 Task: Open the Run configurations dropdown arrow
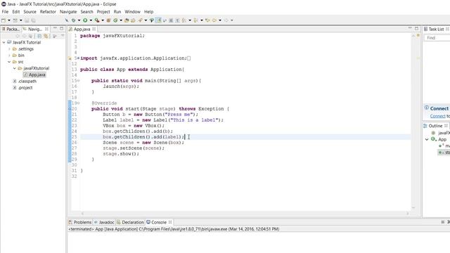[x=91, y=20]
